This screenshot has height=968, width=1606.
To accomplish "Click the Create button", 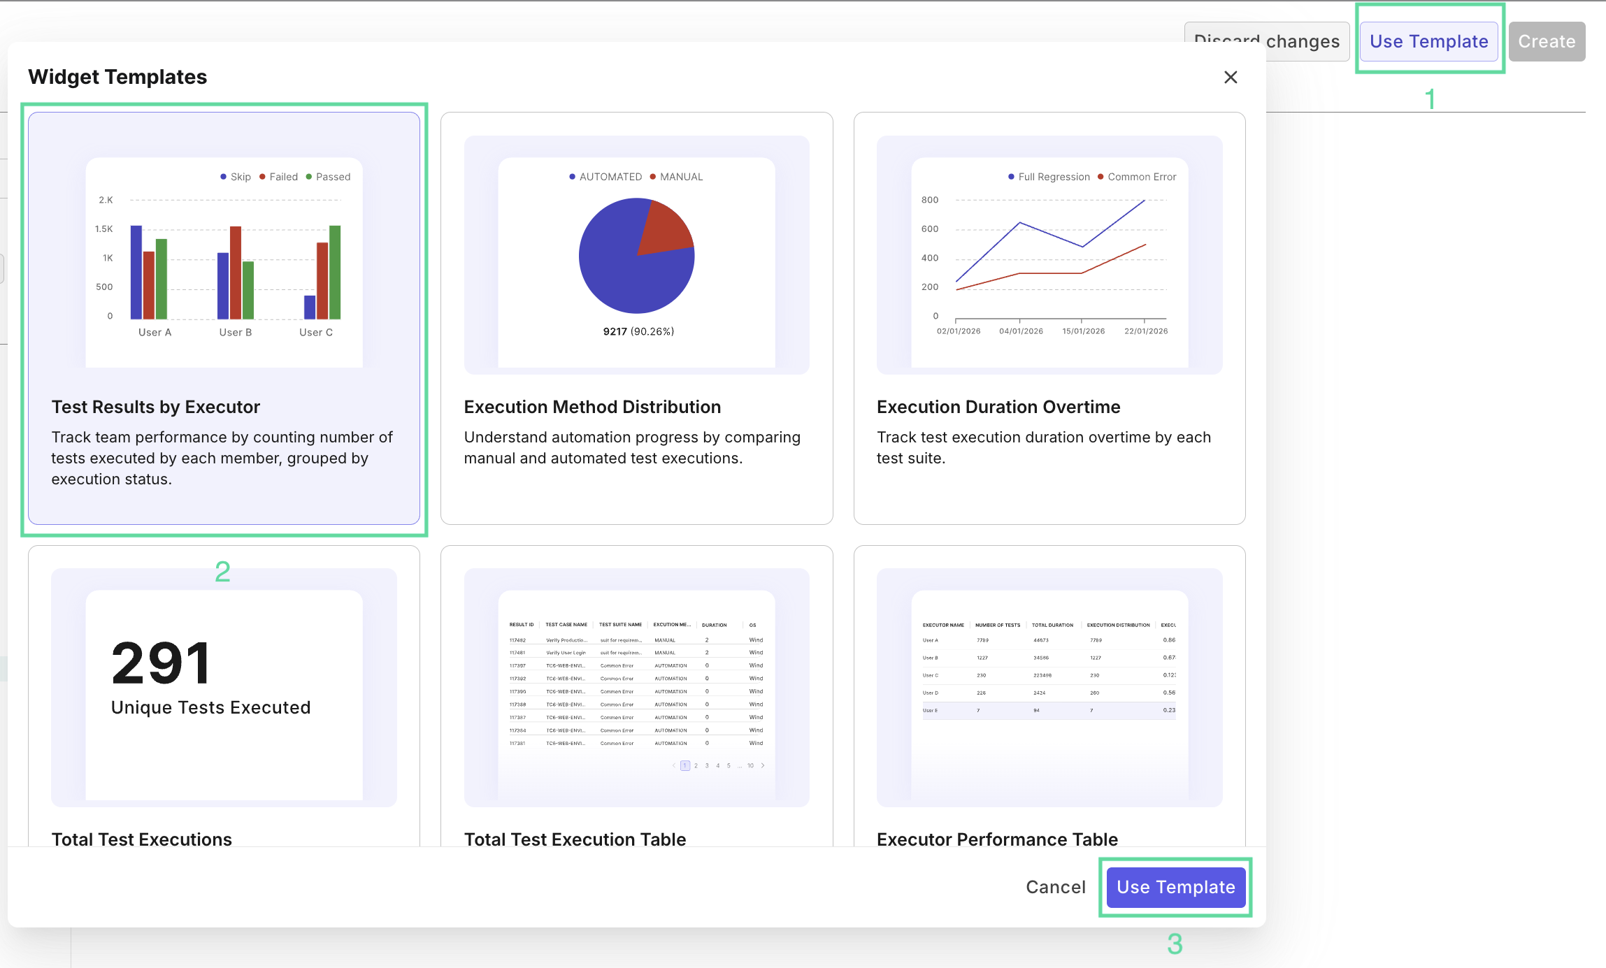I will 1547,41.
